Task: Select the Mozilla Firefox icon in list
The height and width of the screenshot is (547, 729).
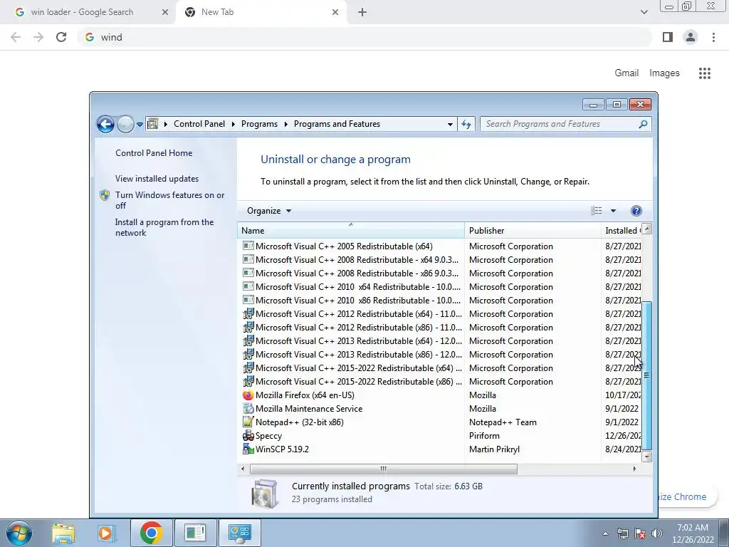Action: 248,395
